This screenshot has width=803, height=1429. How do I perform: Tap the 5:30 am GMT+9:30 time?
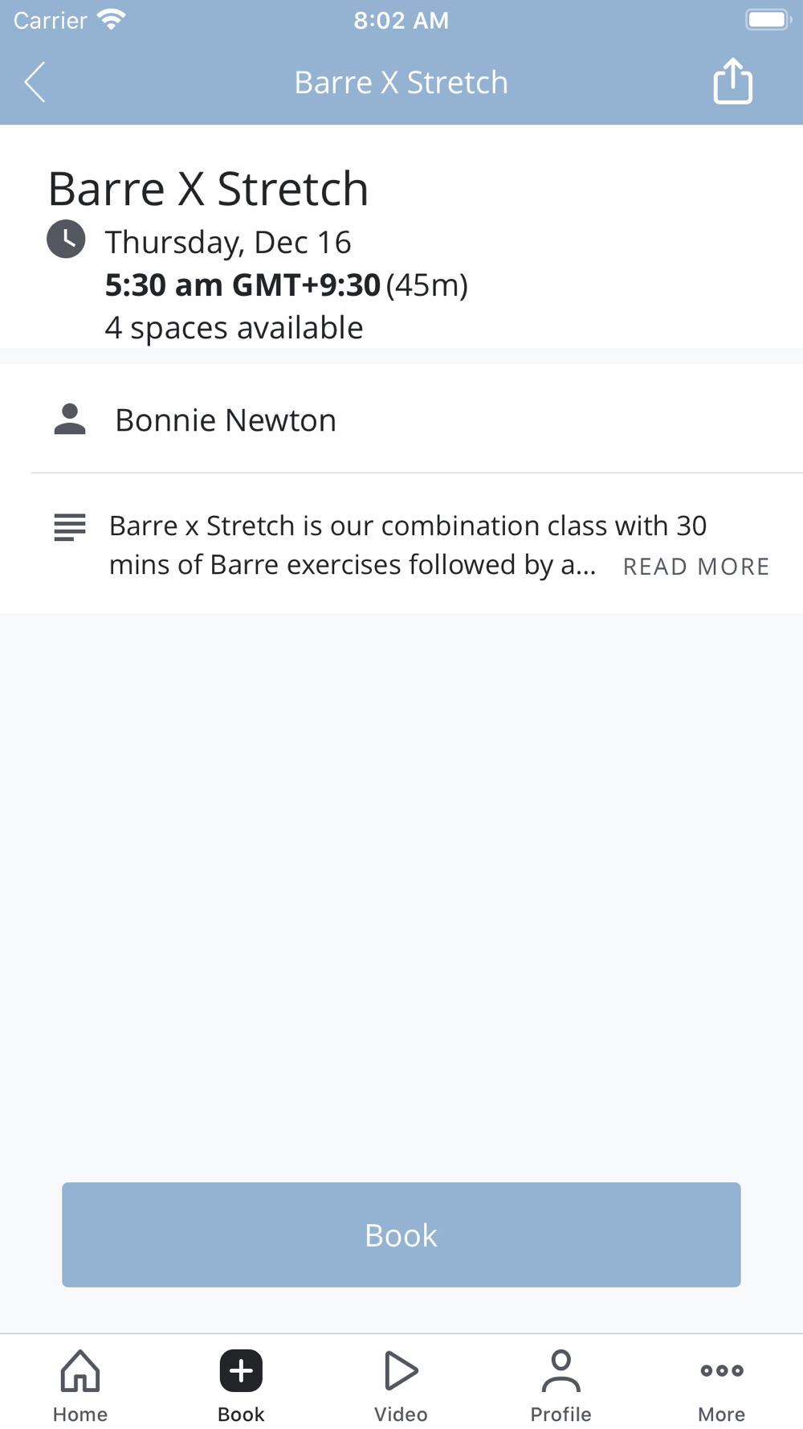(x=243, y=285)
